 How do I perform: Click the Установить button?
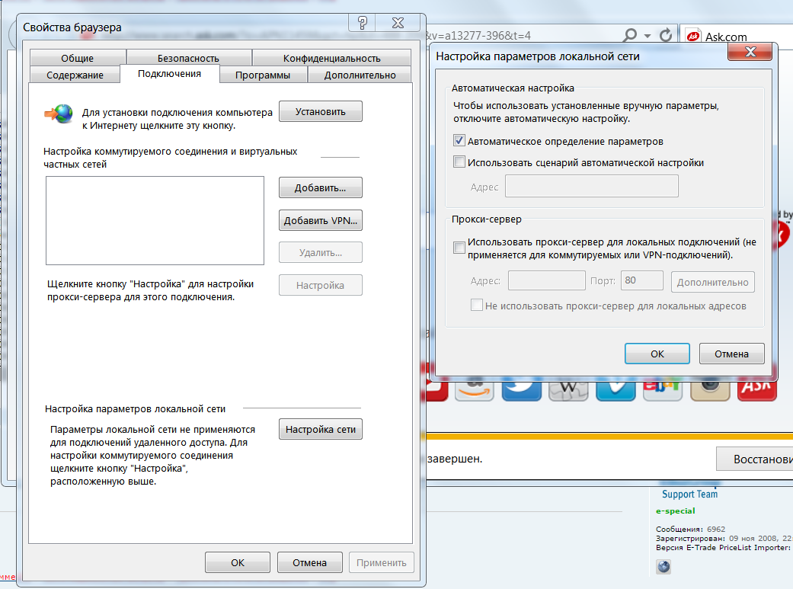pyautogui.click(x=321, y=111)
